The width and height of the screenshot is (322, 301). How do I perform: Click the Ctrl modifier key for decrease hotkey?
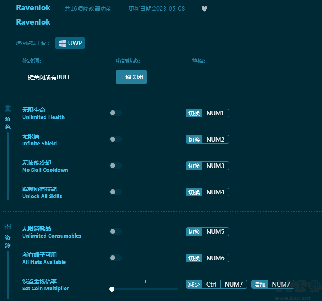(x=211, y=285)
